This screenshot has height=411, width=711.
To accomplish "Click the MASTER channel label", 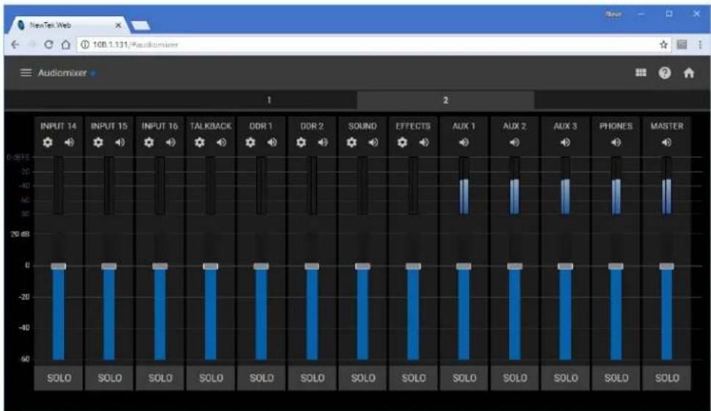I will [x=667, y=126].
